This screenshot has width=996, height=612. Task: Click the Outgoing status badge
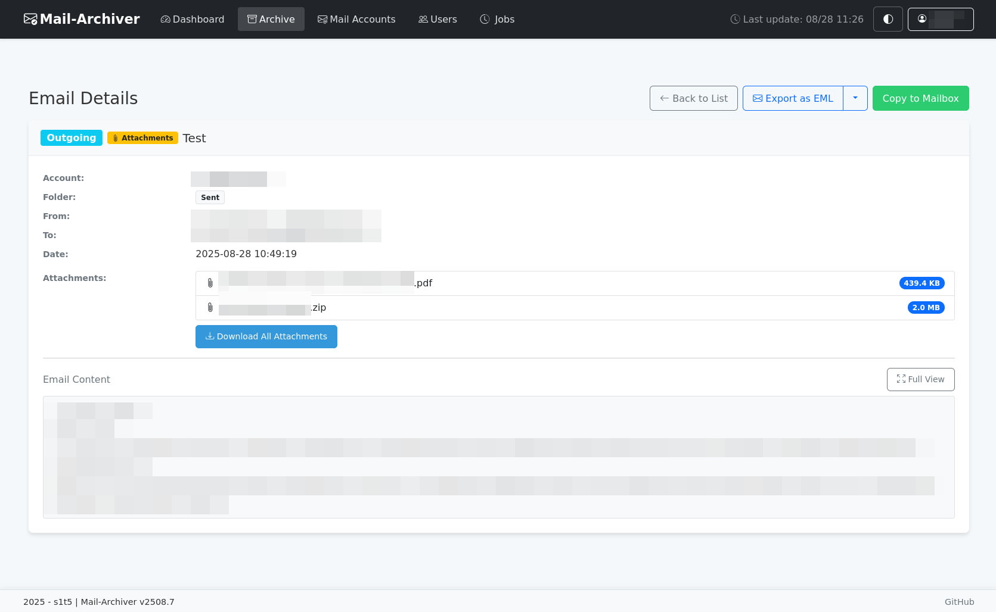point(71,138)
